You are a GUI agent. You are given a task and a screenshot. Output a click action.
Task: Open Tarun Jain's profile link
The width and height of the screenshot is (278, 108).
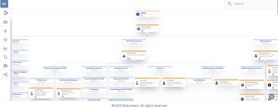143,80
